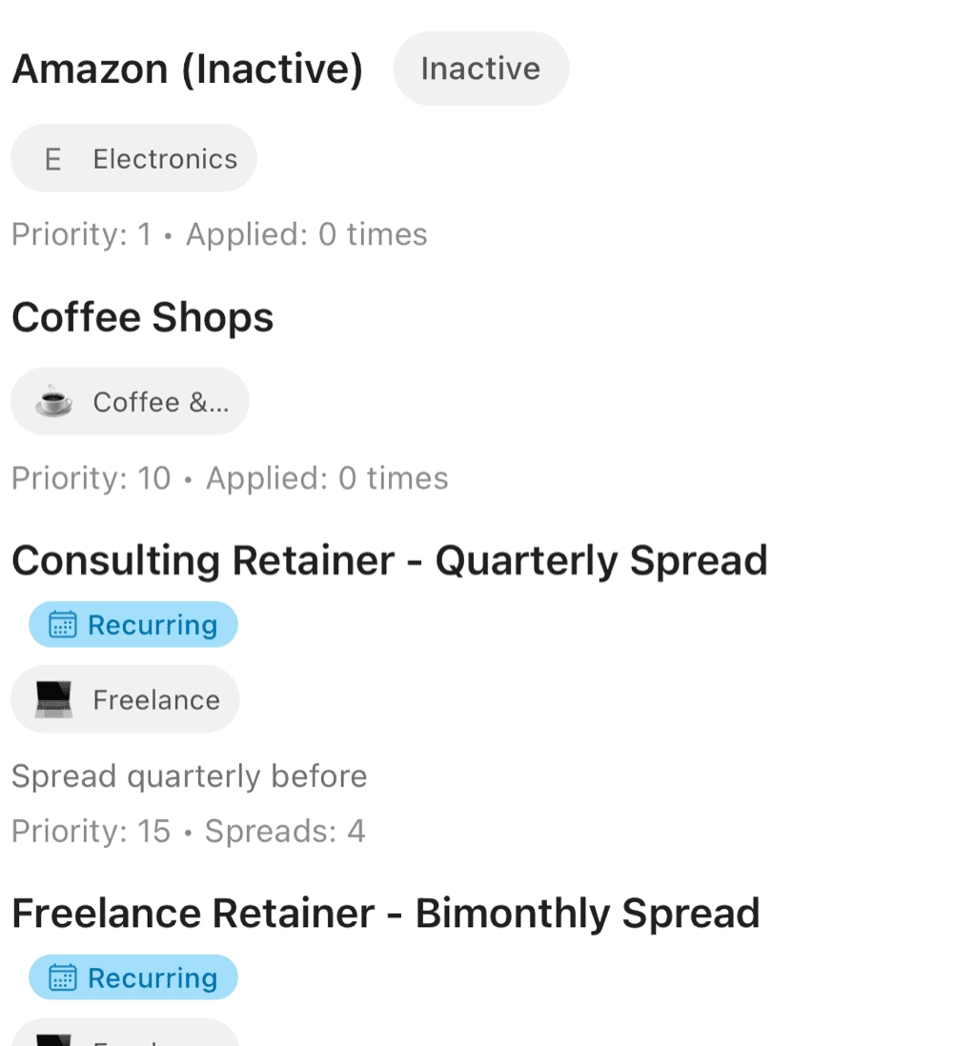Open the "Amazon (Inactive)" rule
The height and width of the screenshot is (1046, 976).
[188, 69]
